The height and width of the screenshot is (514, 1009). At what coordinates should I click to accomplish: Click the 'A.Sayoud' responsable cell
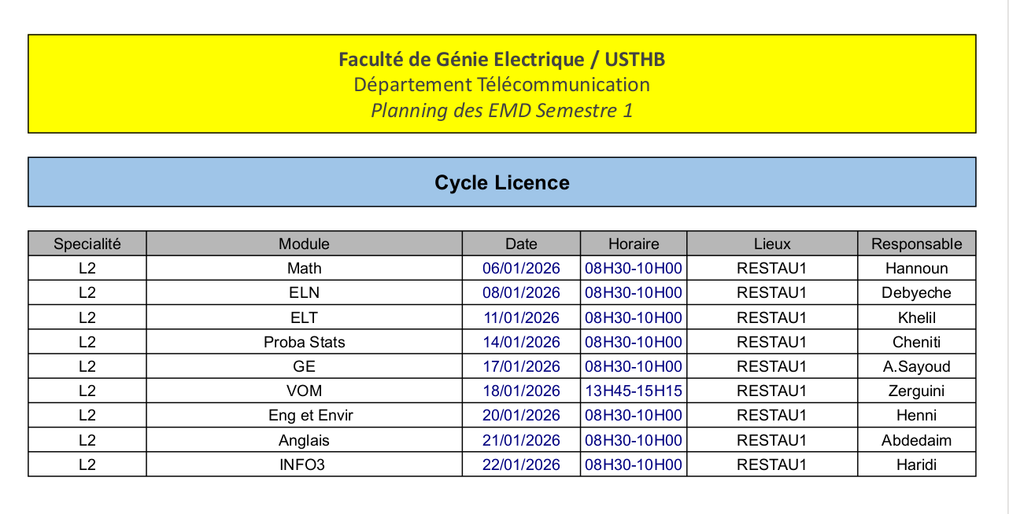tap(916, 366)
